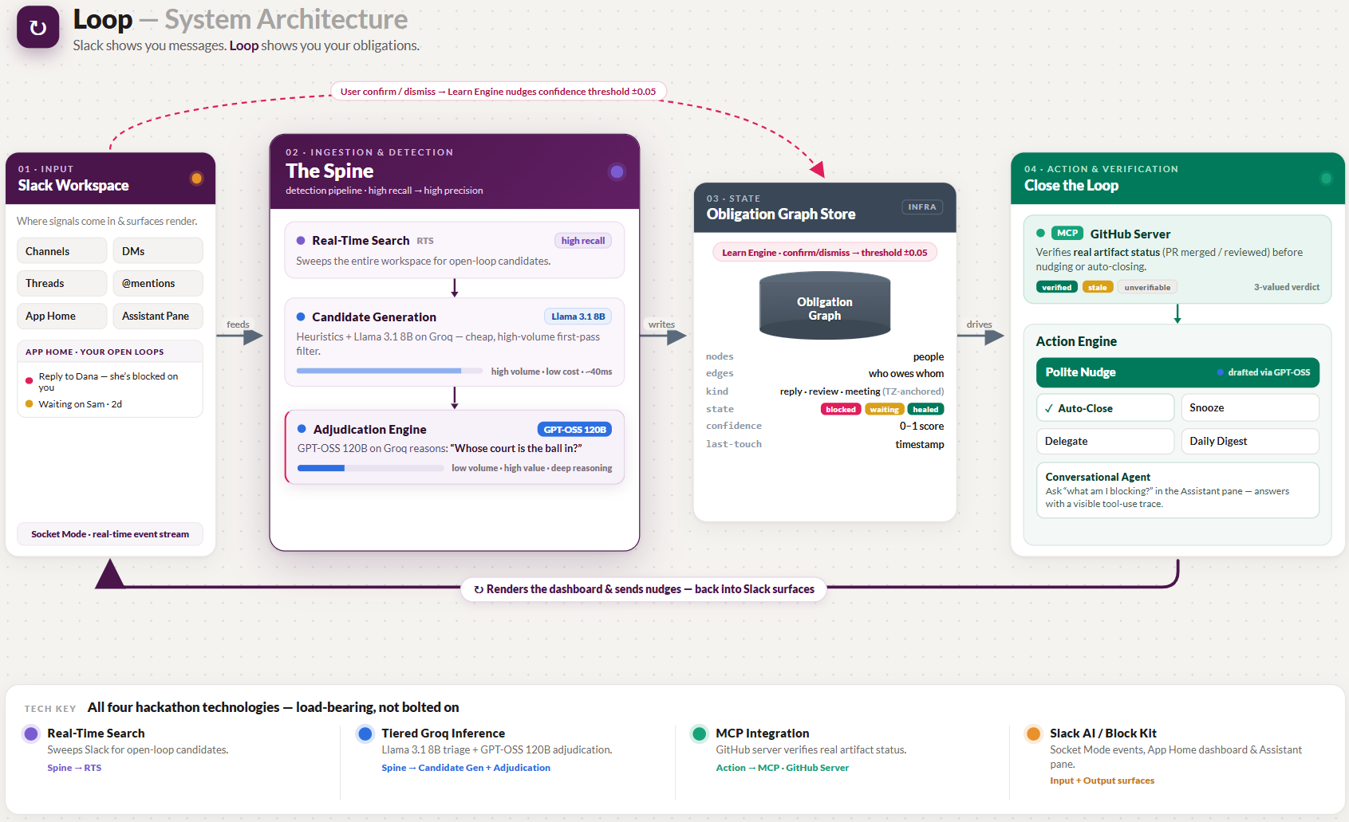The height and width of the screenshot is (822, 1349).
Task: Click 'APP HOME · YOUR OPEN LOOPS' heading
Action: point(95,352)
